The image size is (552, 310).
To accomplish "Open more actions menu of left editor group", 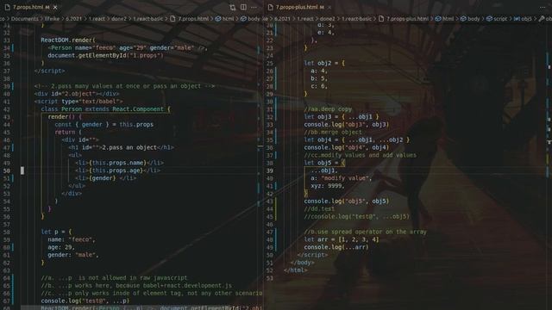I will (254, 7).
